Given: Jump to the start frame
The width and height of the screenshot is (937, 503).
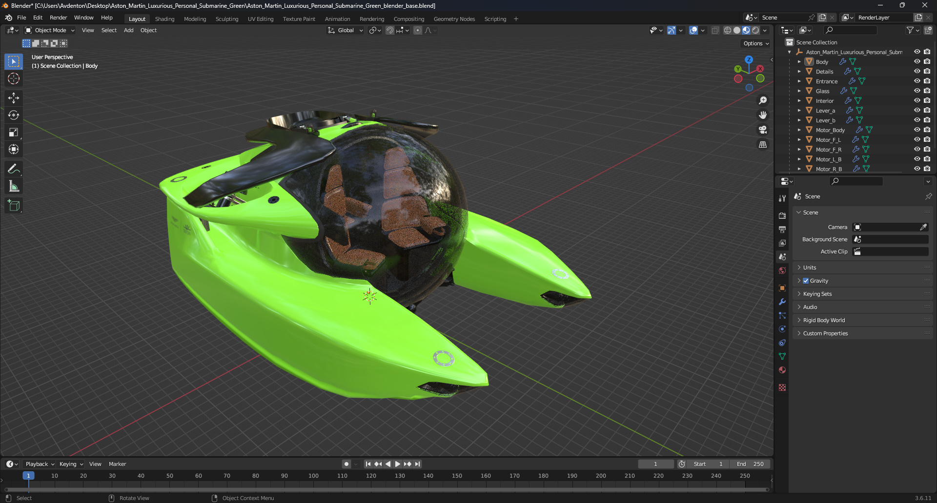Looking at the screenshot, I should (x=368, y=464).
